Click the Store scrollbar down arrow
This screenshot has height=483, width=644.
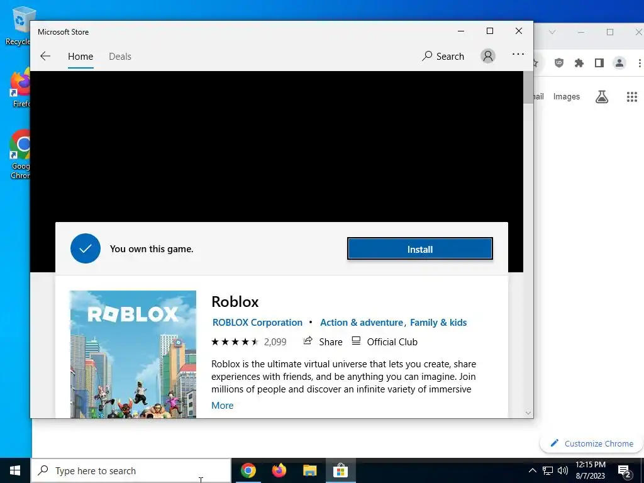coord(528,413)
